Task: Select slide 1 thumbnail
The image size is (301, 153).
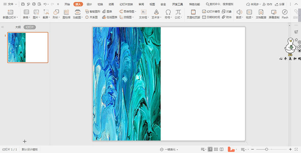Action: click(x=28, y=47)
